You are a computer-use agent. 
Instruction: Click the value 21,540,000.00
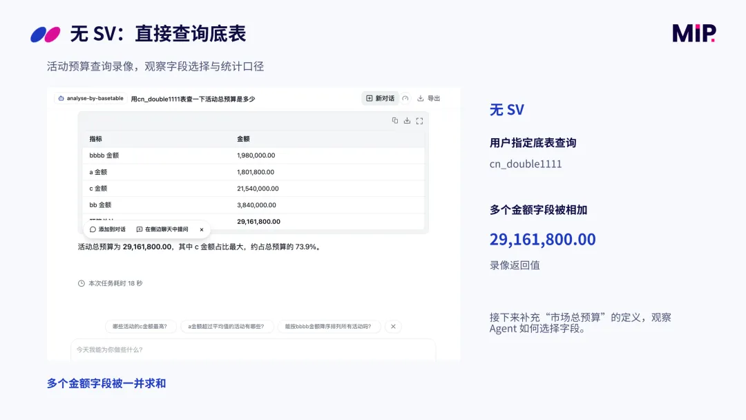[258, 189]
